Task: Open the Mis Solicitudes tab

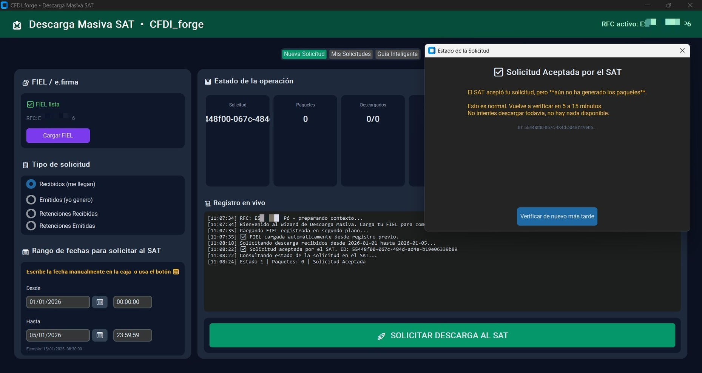Action: coord(351,54)
